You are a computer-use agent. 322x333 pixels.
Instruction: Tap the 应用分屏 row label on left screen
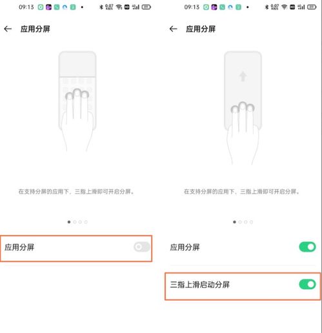tap(19, 247)
